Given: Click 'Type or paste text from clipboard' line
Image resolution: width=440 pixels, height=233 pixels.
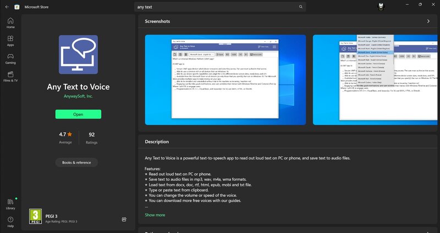Looking at the screenshot, I should (177, 190).
